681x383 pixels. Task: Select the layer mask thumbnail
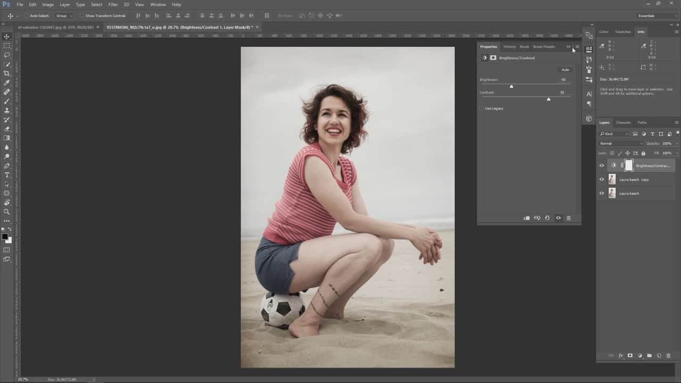point(629,165)
